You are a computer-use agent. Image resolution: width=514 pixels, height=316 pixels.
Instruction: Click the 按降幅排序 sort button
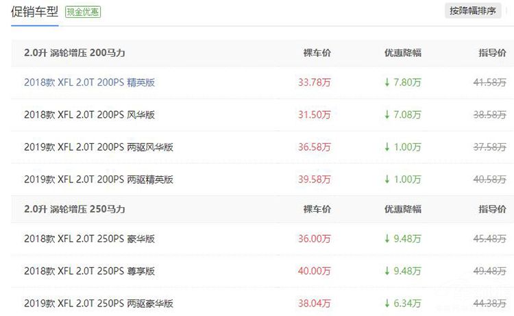click(473, 11)
